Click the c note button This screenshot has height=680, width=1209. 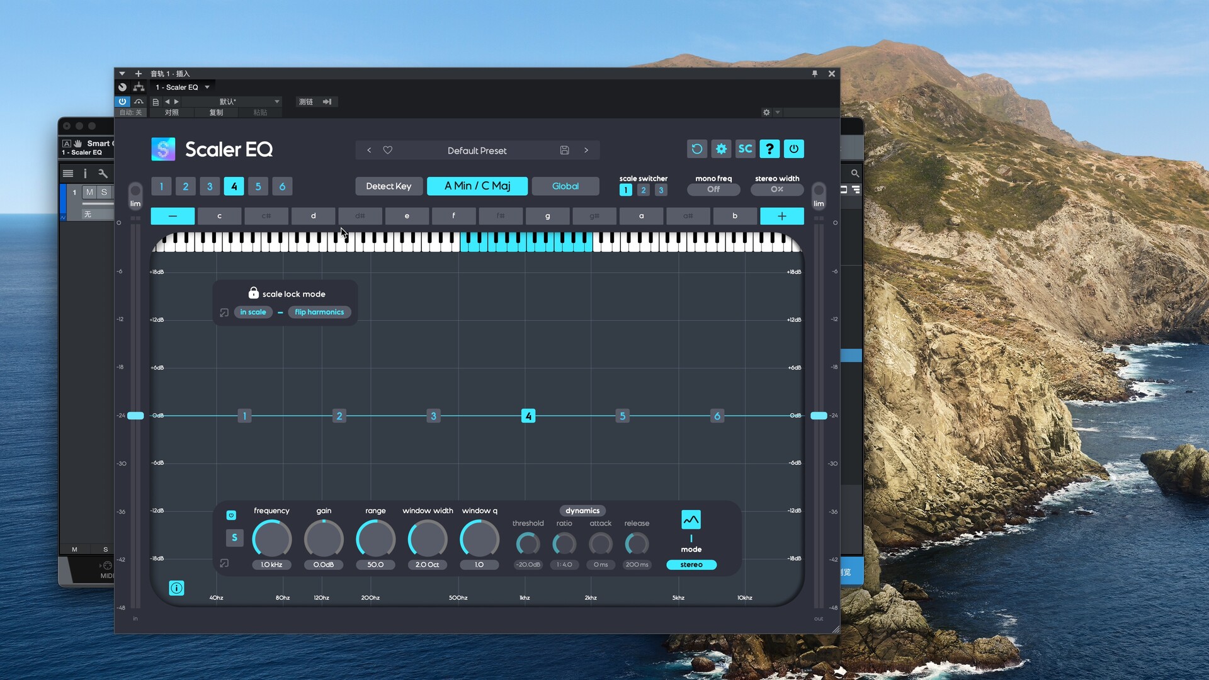click(219, 216)
